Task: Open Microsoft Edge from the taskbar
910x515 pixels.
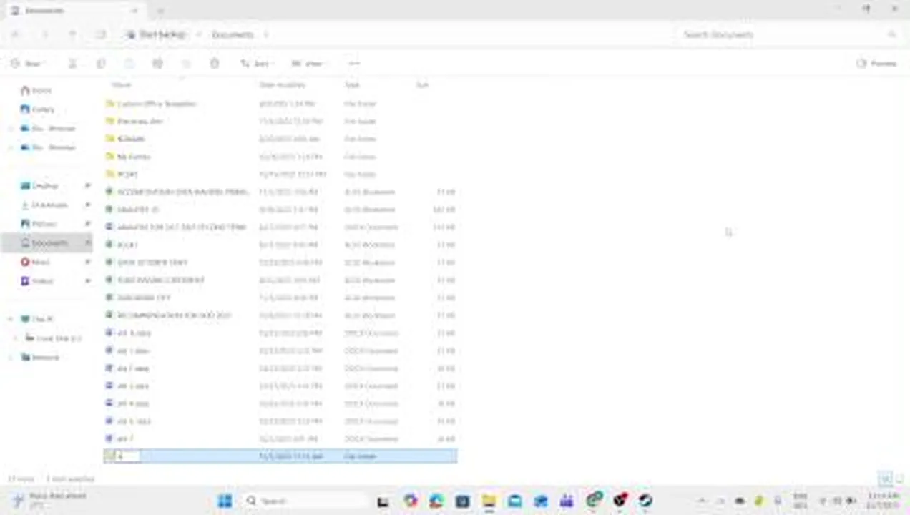Action: click(x=436, y=501)
